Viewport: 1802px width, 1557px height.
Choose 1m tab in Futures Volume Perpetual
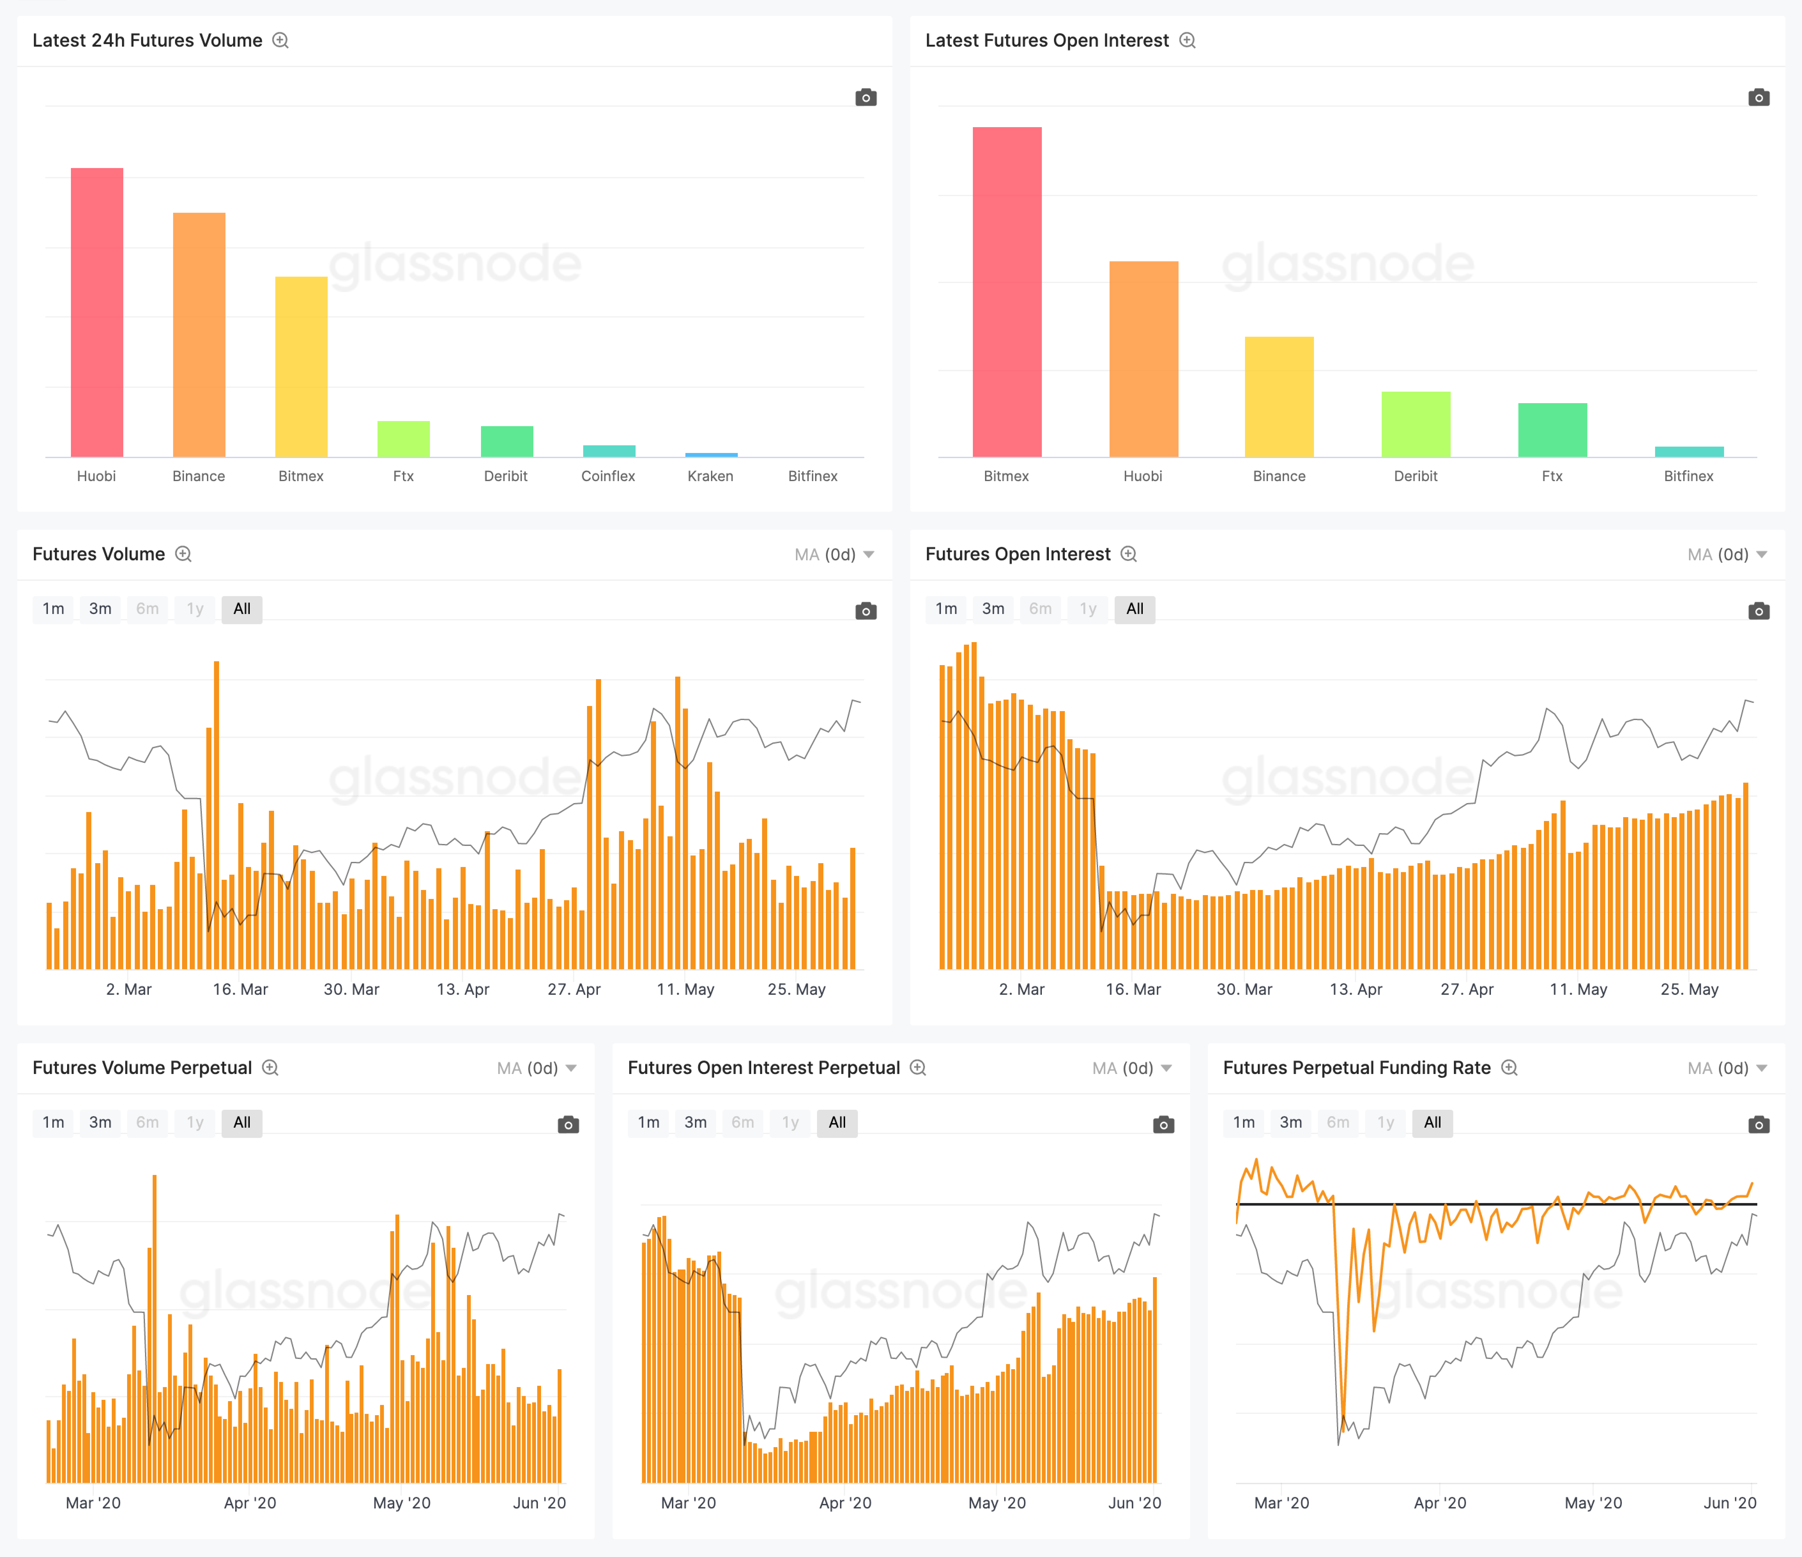(53, 1122)
